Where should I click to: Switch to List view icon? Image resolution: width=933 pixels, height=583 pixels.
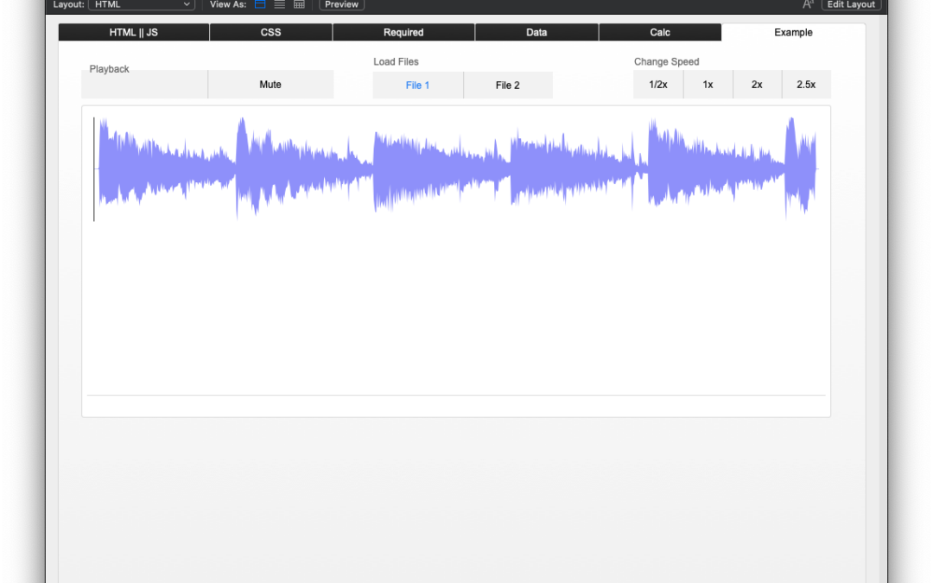(280, 4)
